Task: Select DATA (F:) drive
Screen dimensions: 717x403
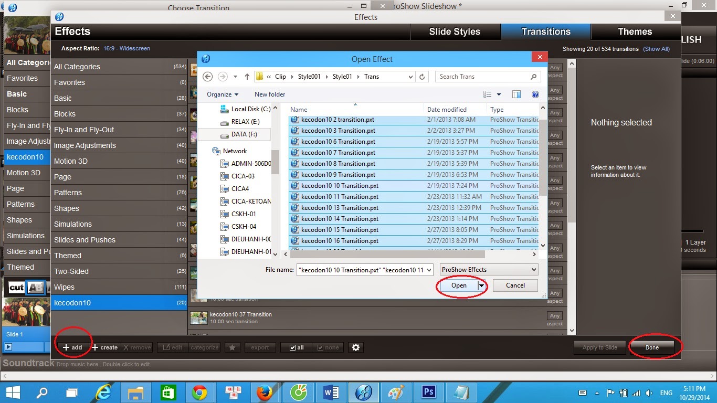Action: tap(239, 134)
